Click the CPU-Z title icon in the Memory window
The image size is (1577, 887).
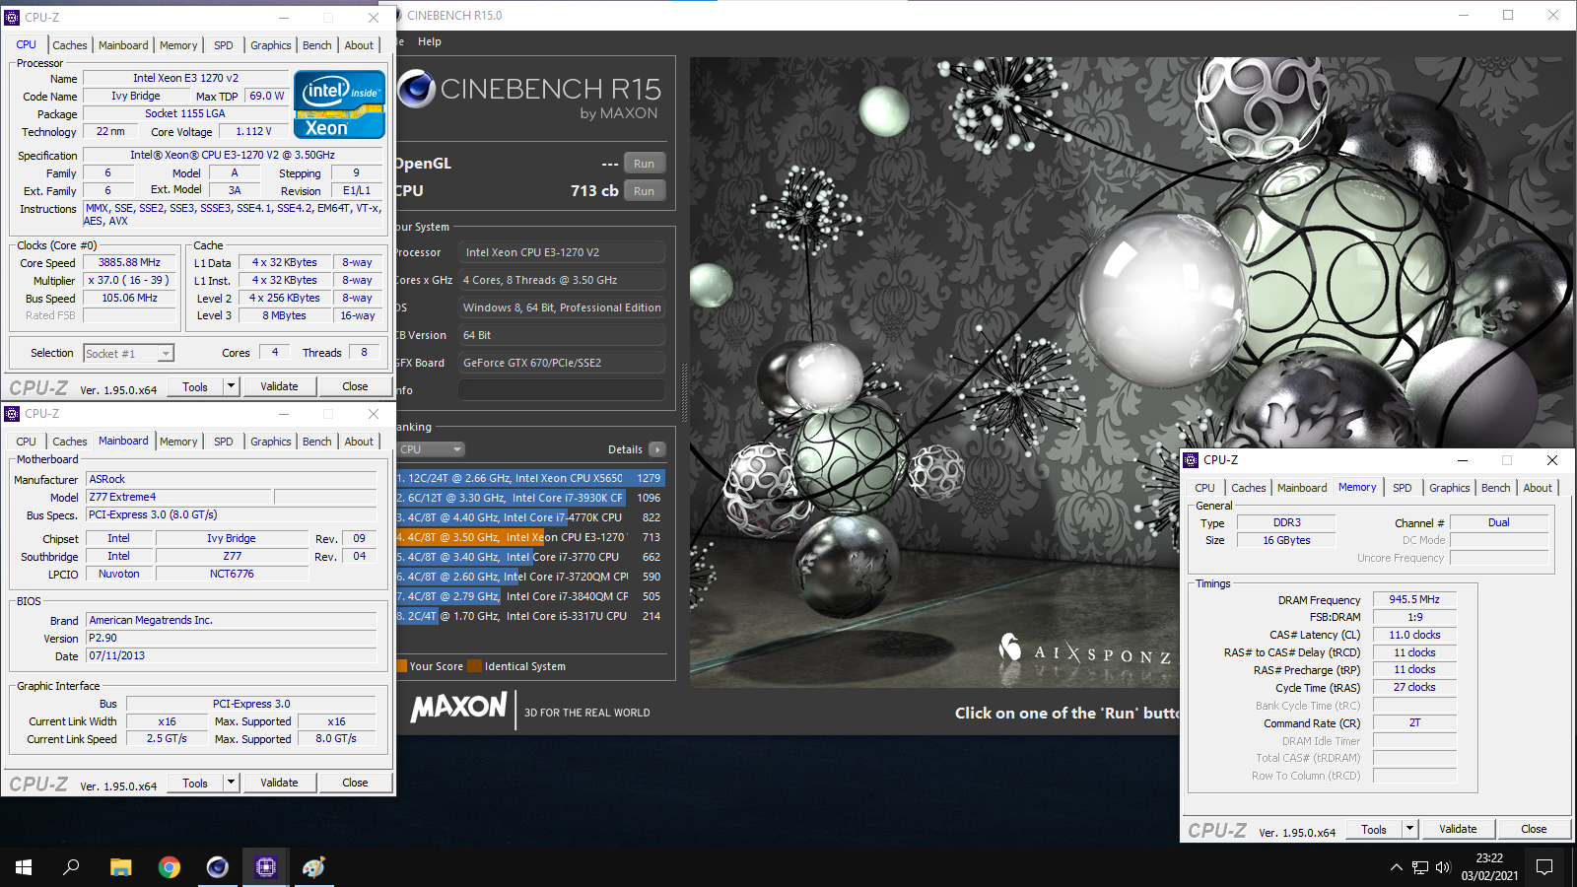[1191, 460]
